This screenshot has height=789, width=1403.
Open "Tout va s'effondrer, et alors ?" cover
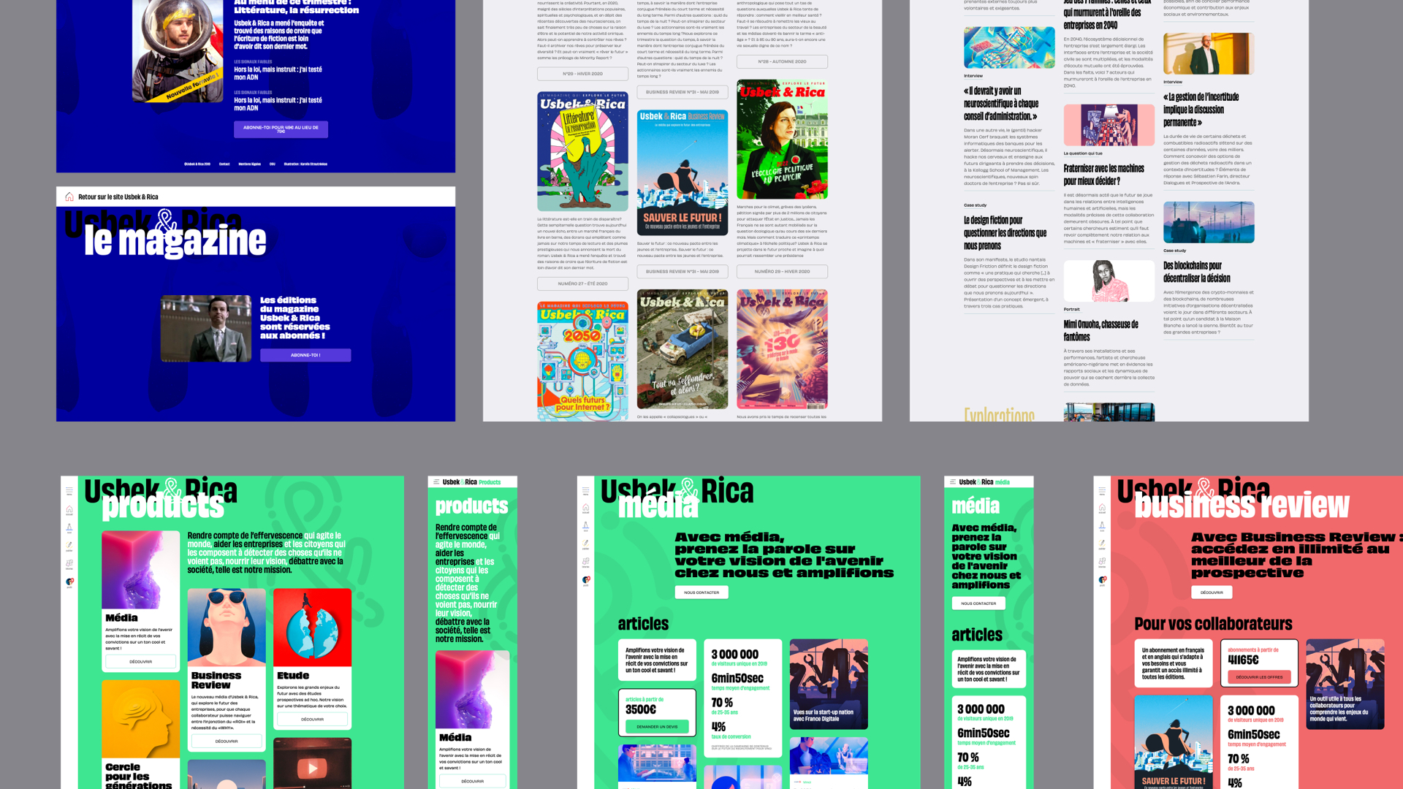click(683, 349)
